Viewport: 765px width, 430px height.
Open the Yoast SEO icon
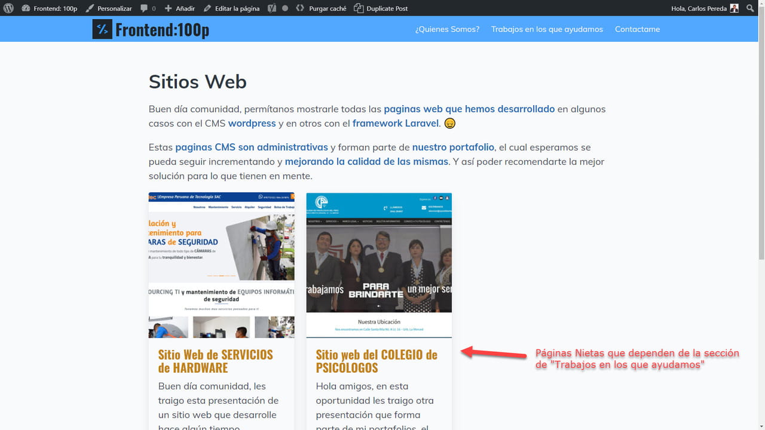click(x=271, y=8)
